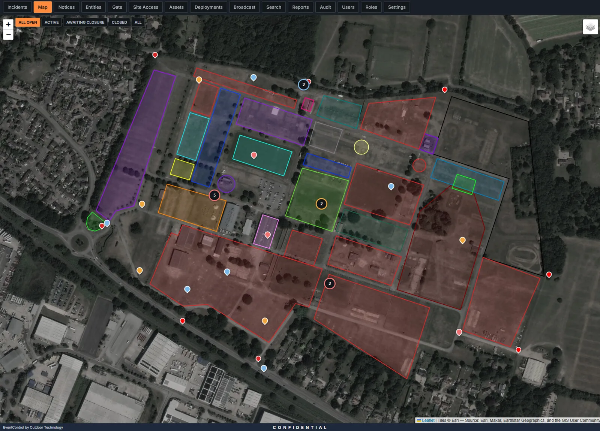Image resolution: width=600 pixels, height=431 pixels.
Task: Open the Site Access tab
Action: pyautogui.click(x=146, y=7)
